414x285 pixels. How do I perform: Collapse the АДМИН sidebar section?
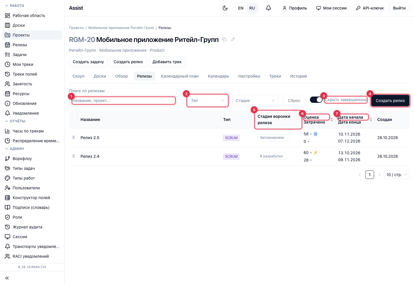[14, 149]
